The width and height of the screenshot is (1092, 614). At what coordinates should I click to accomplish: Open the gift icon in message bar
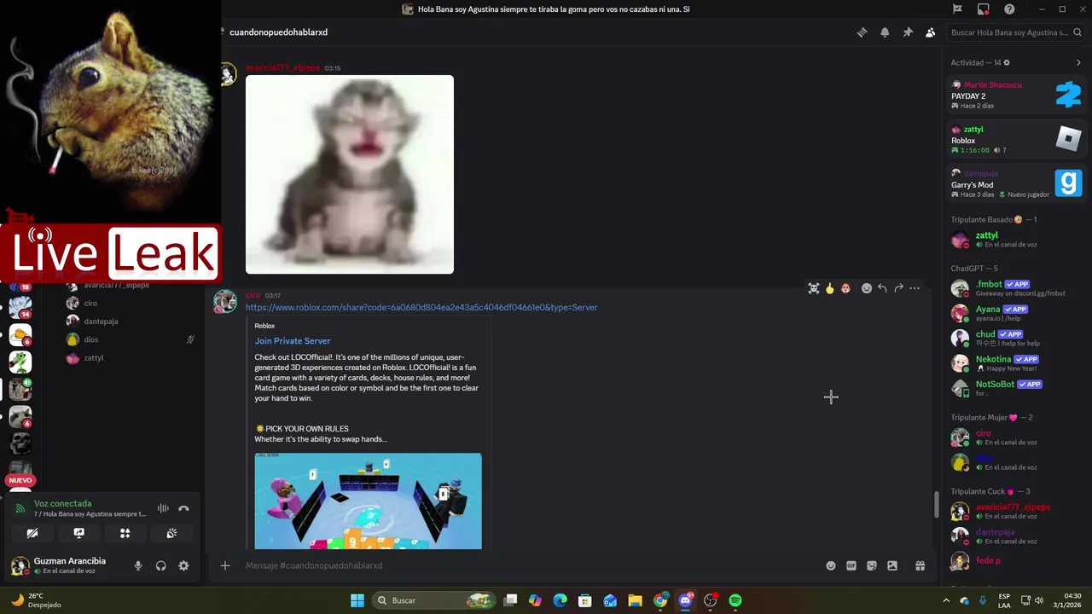tap(920, 565)
